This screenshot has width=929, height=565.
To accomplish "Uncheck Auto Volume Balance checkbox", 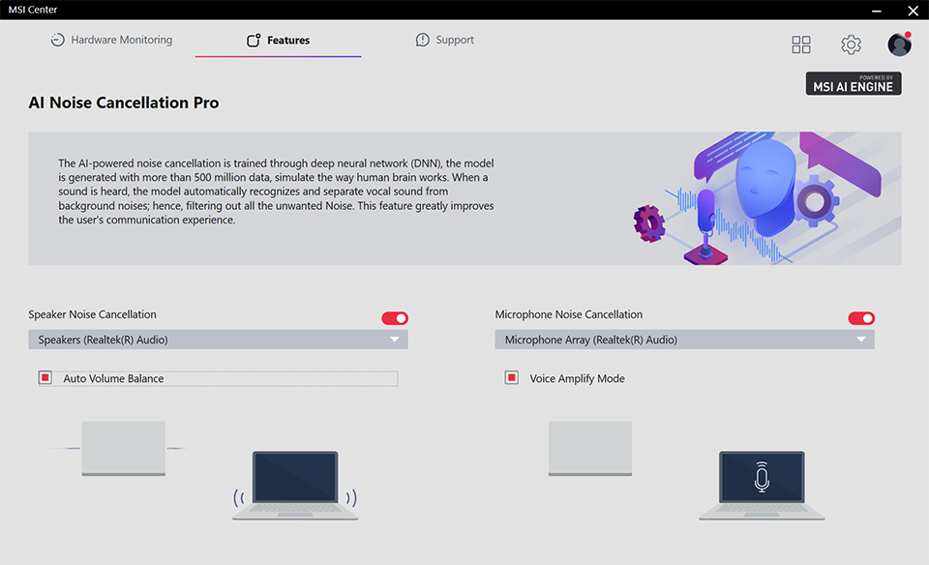I will [45, 378].
